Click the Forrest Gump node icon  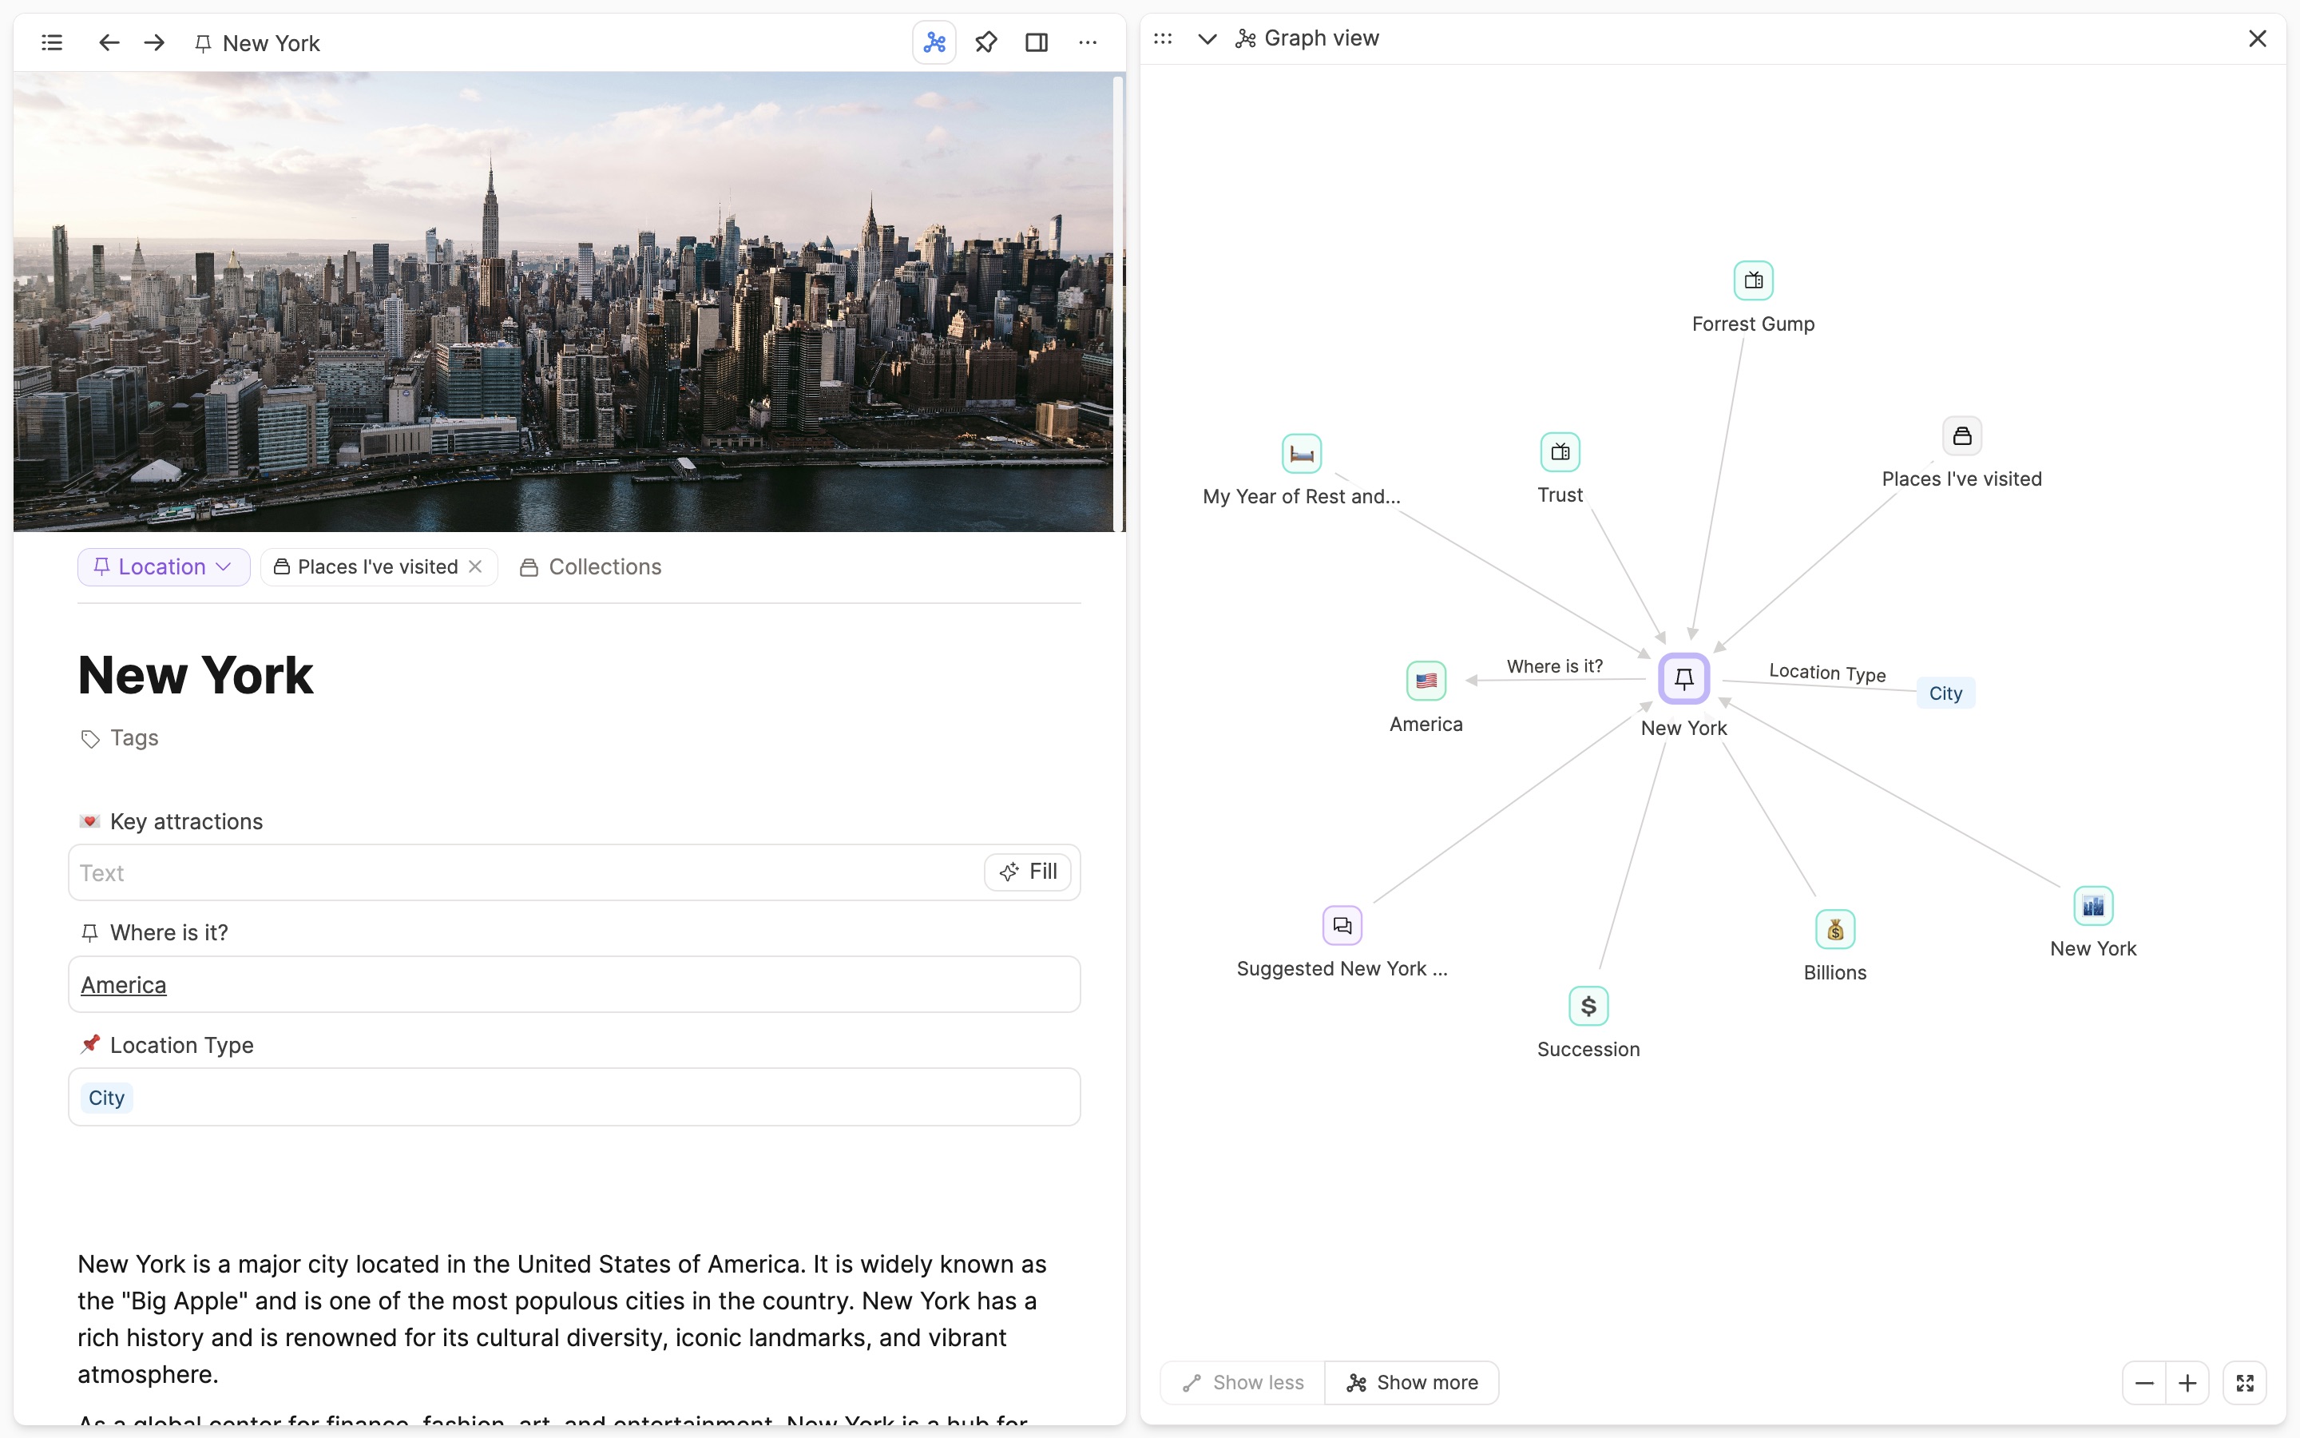(1753, 280)
